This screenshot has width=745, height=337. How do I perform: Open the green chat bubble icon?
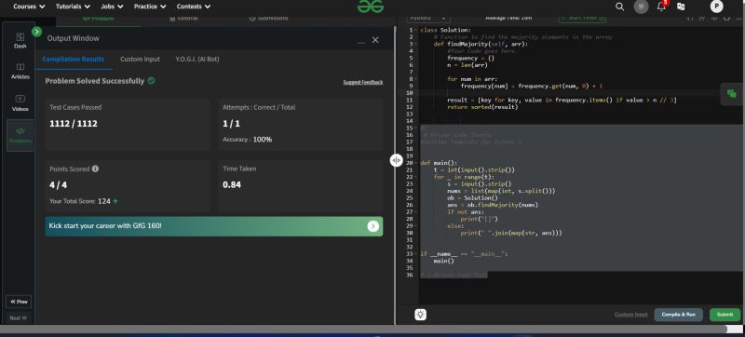tap(732, 94)
